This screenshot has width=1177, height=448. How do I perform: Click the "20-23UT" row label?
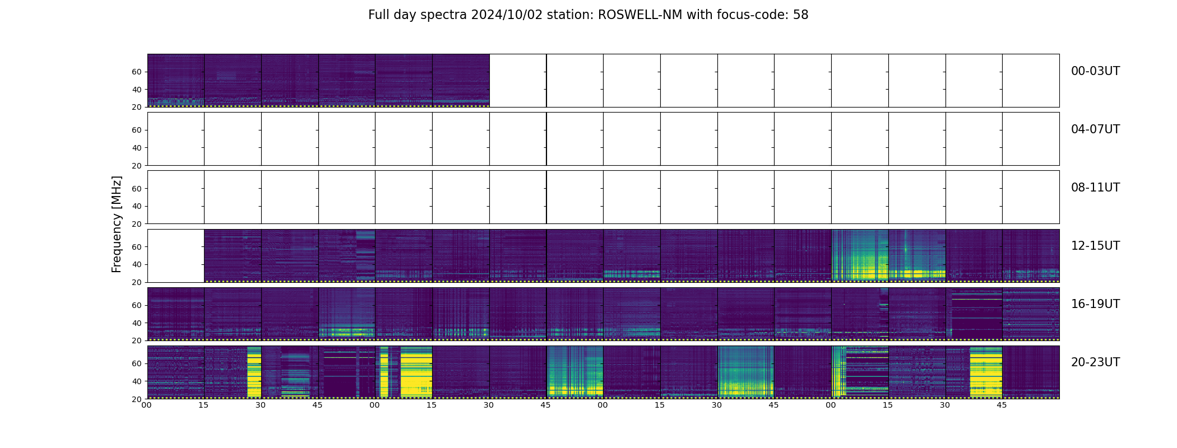(x=1095, y=362)
